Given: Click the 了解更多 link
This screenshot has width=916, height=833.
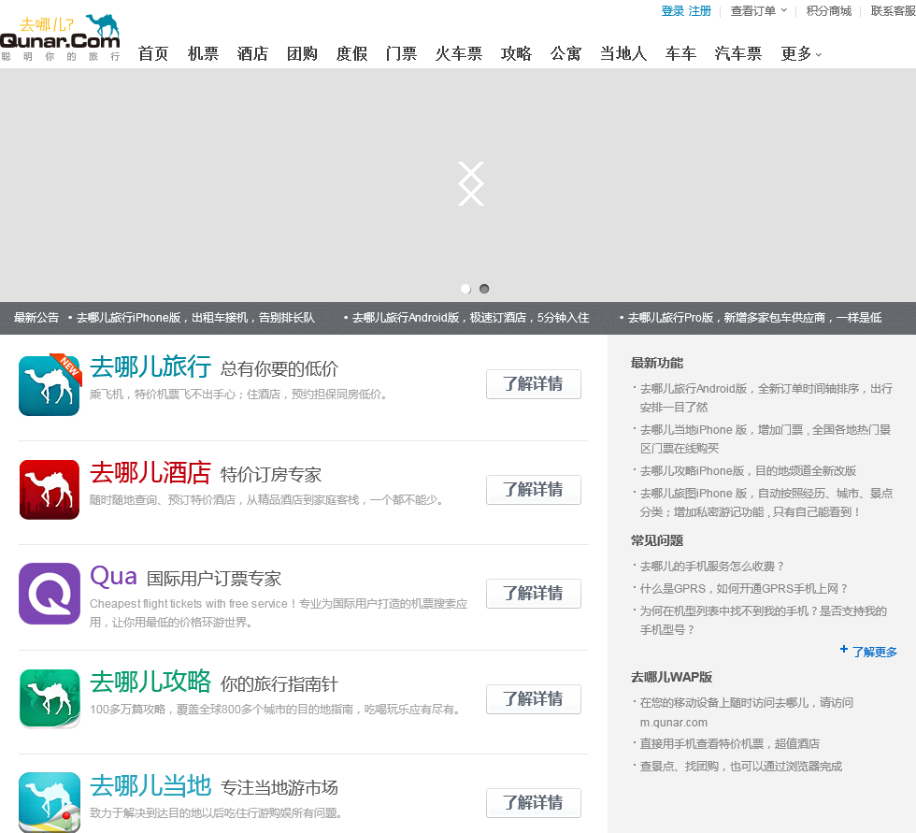Looking at the screenshot, I should 875,652.
